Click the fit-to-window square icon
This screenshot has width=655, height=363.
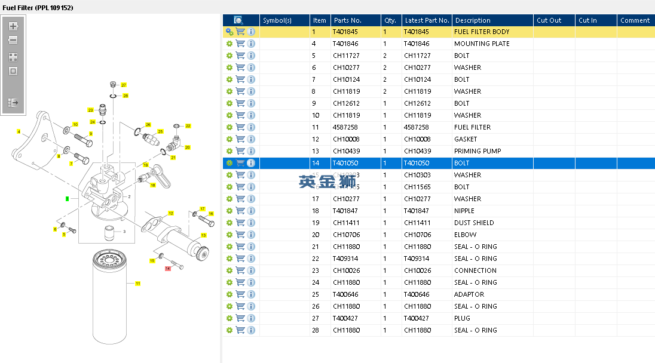[x=13, y=71]
